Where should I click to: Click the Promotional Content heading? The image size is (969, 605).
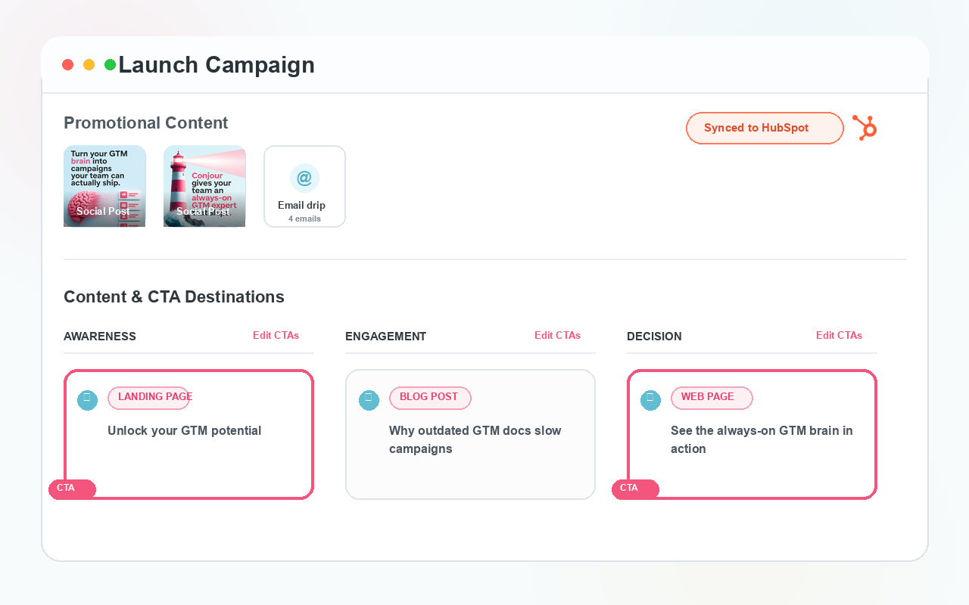click(146, 123)
